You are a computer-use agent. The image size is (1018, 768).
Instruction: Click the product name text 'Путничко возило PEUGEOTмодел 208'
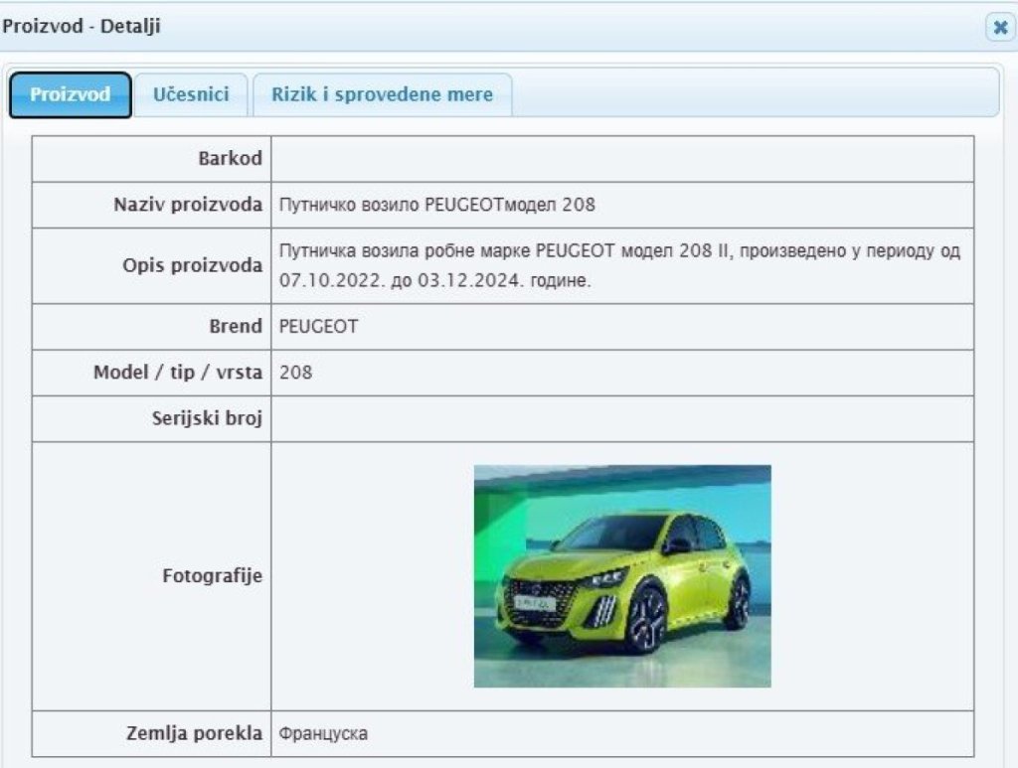(437, 206)
